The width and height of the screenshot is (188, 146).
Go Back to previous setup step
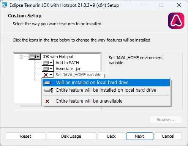[x=111, y=136]
